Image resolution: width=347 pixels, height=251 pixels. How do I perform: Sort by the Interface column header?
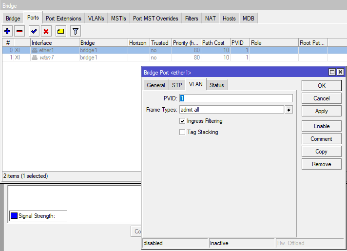(x=55, y=43)
